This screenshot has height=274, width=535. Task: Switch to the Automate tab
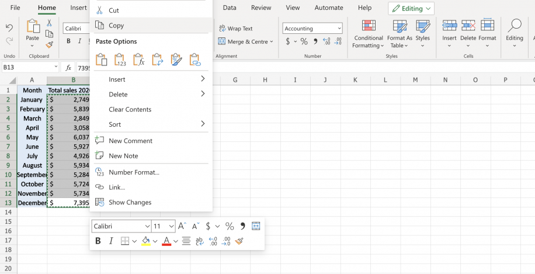(329, 8)
